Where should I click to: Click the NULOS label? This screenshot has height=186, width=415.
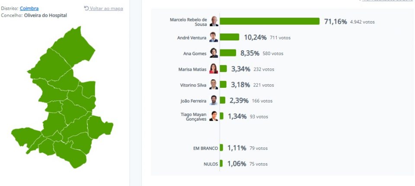pyautogui.click(x=211, y=164)
